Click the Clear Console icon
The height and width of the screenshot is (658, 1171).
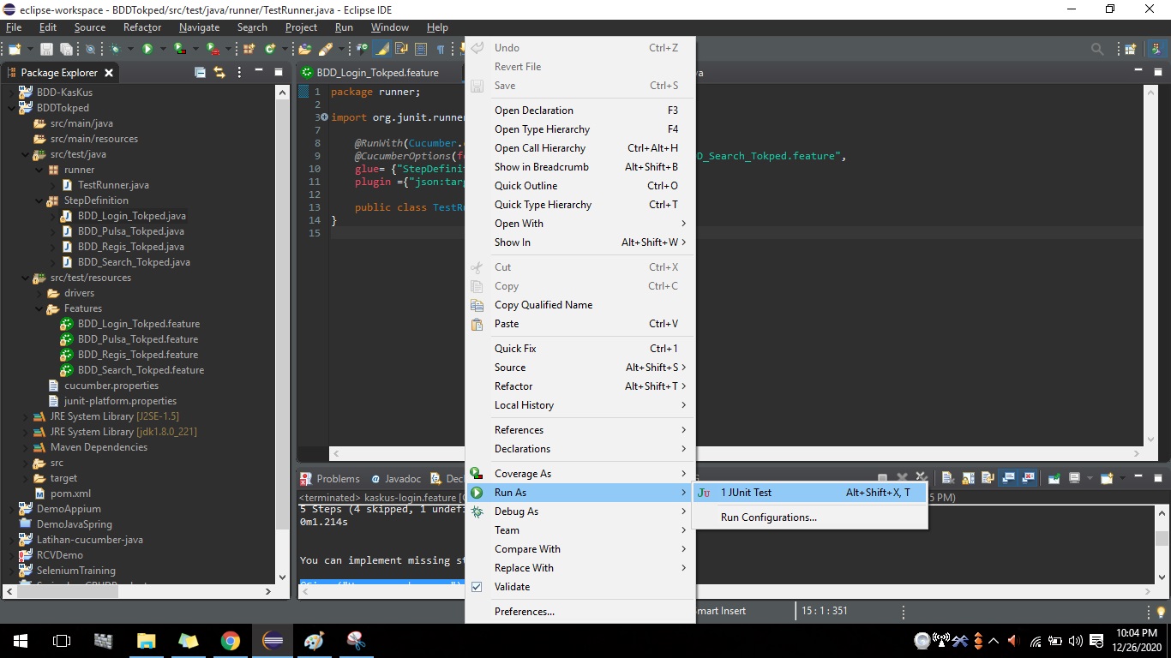click(x=947, y=478)
